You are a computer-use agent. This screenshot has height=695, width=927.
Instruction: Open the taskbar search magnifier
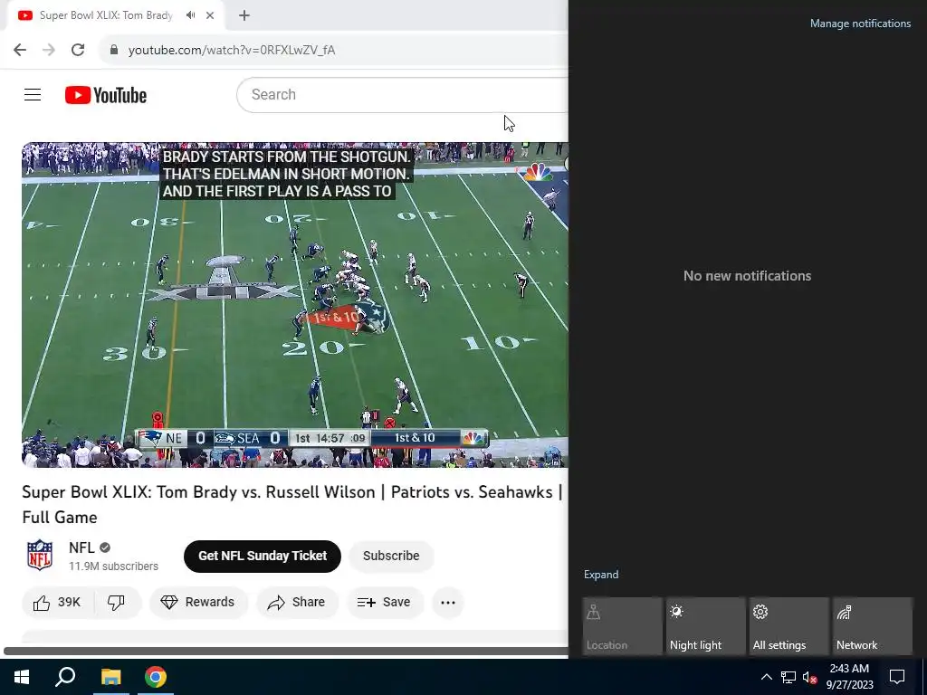(65, 677)
